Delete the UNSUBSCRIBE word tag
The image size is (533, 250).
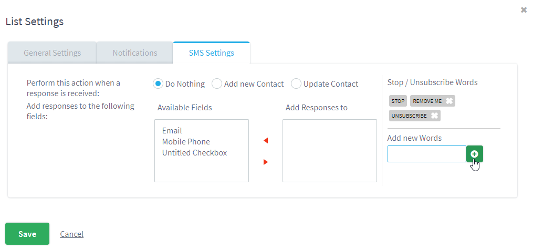tap(434, 116)
